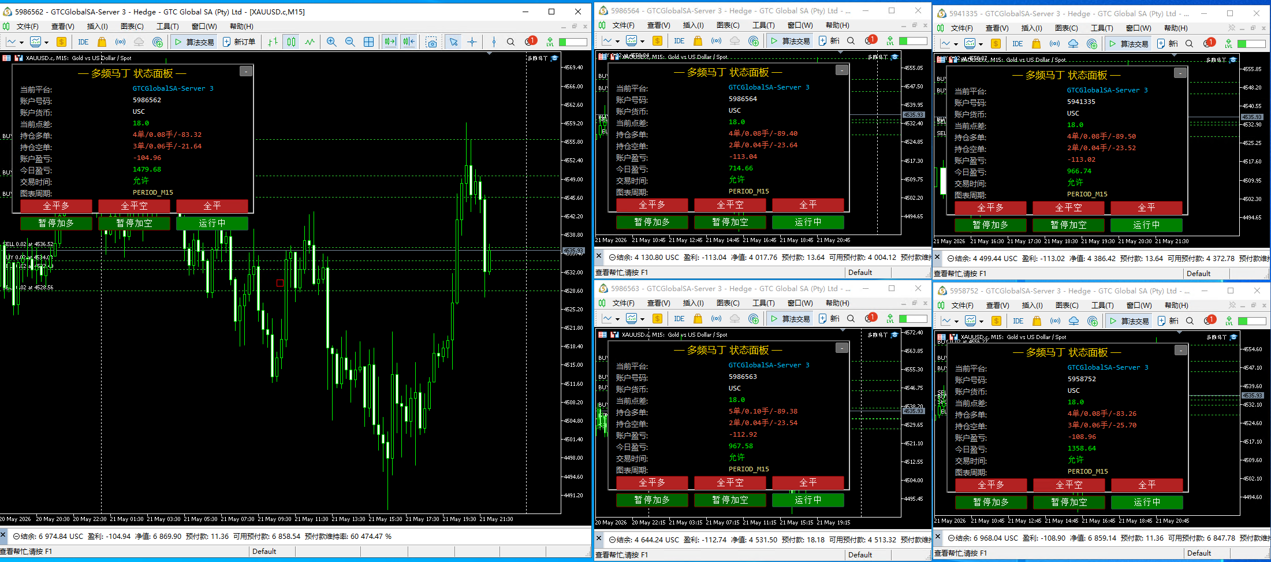Minimize the status panel in 5958752 window
This screenshot has height=562, width=1271.
click(x=1181, y=350)
